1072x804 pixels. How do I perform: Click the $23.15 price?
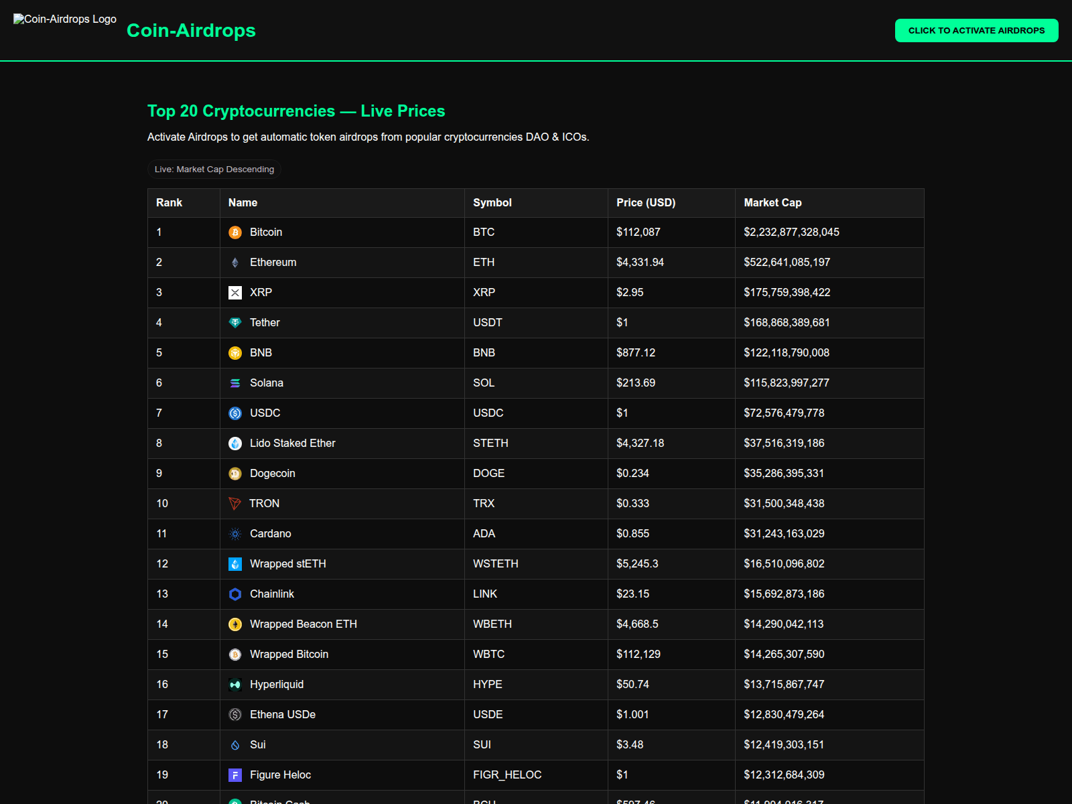coord(633,594)
